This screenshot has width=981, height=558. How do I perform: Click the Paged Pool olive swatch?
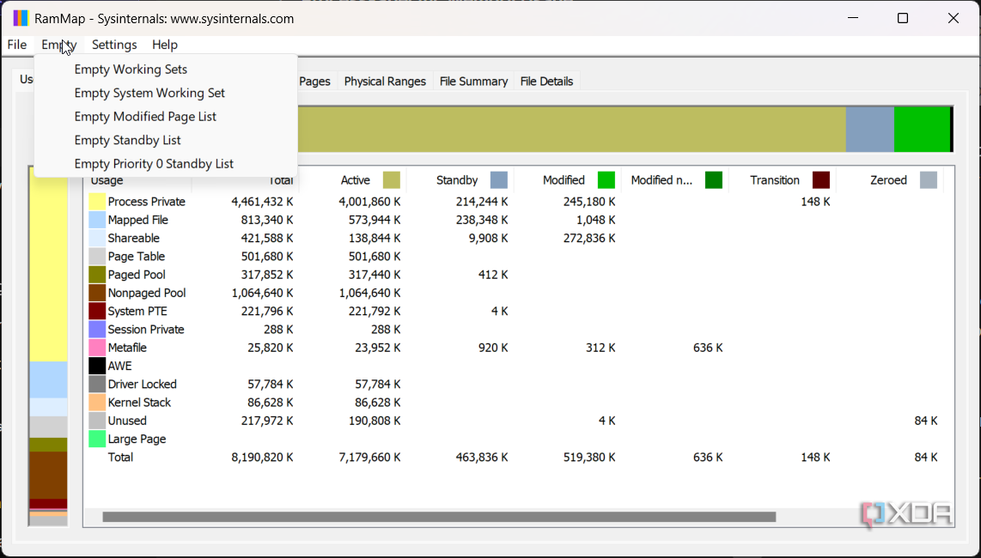point(97,275)
